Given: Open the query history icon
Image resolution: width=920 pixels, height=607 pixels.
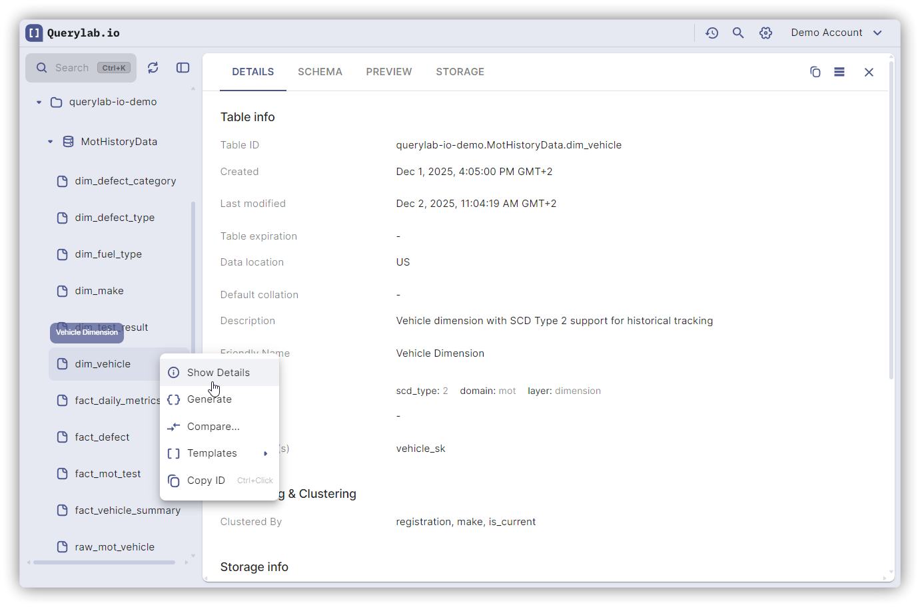Looking at the screenshot, I should tap(711, 33).
